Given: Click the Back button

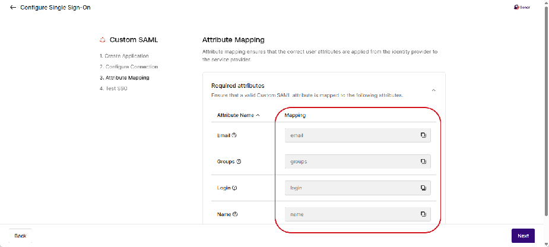Looking at the screenshot, I should (x=20, y=236).
